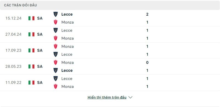Open bold Lecce name in 28.05.23 match
The height and width of the screenshot is (107, 220).
coord(67,71)
